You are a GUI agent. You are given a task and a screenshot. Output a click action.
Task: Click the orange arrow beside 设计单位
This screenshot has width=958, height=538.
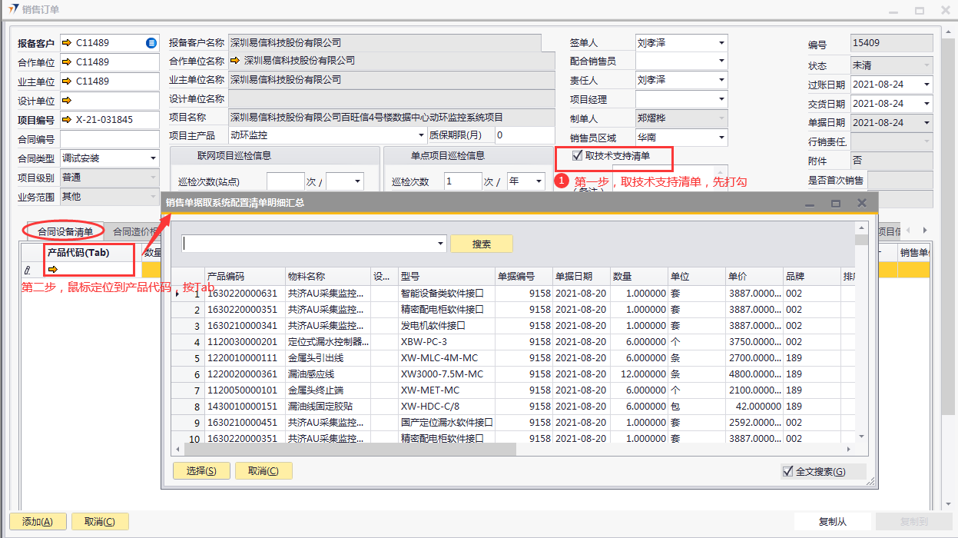point(67,101)
